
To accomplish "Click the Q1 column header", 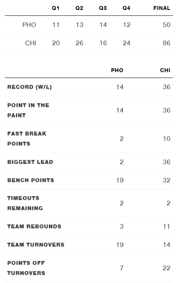I will tap(55, 8).
